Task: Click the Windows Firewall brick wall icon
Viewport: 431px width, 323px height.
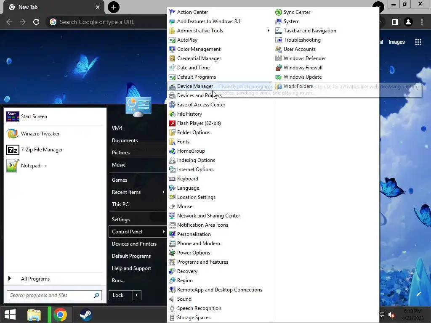Action: (279, 68)
